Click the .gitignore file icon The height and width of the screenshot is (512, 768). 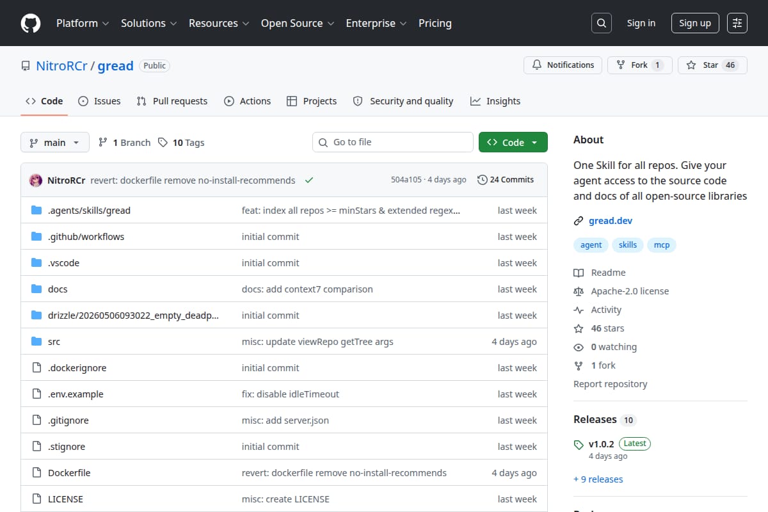(36, 420)
